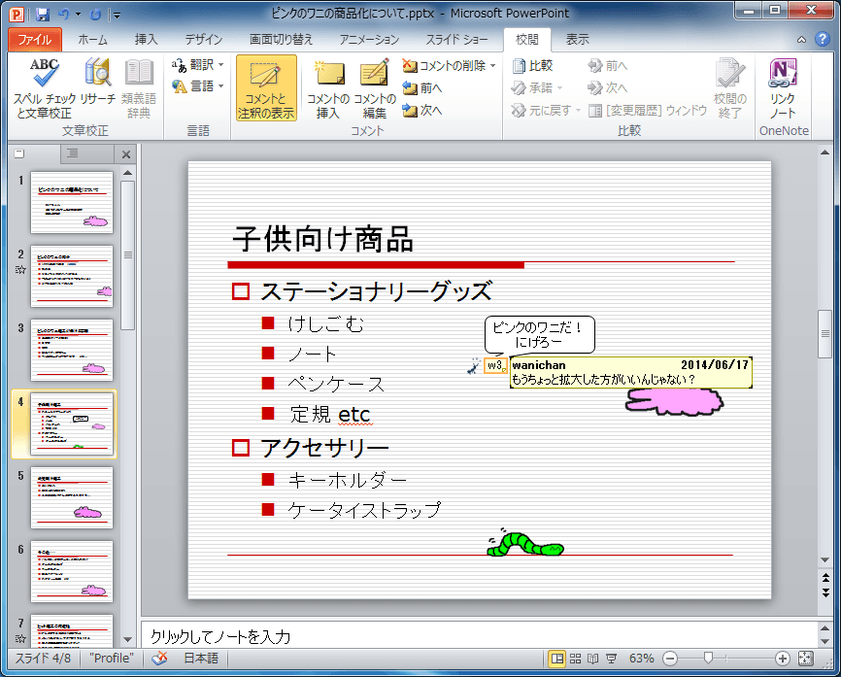Switch to the Animations (アニメーション) tab
The height and width of the screenshot is (677, 841).
(369, 40)
